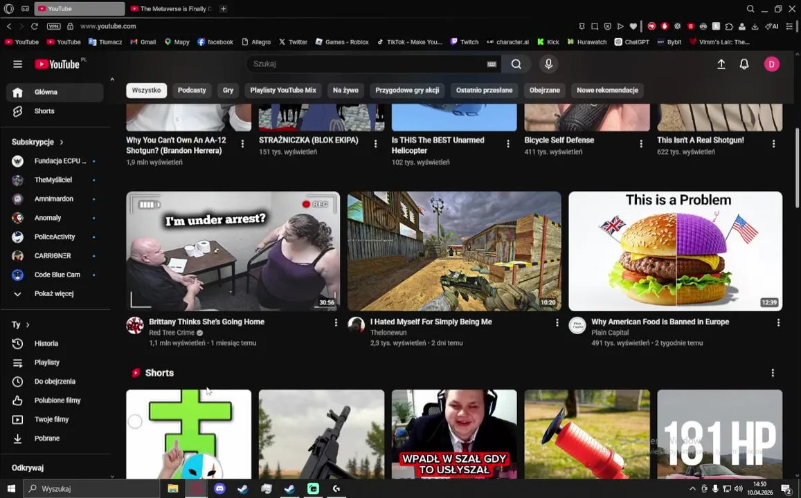
Task: Open options for I Hated Myself video
Action: pos(557,322)
